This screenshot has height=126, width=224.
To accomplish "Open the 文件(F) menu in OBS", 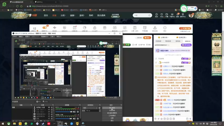I will (15, 37).
